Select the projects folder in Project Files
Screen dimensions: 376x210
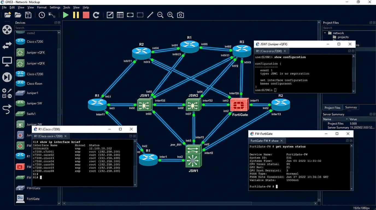340,37
